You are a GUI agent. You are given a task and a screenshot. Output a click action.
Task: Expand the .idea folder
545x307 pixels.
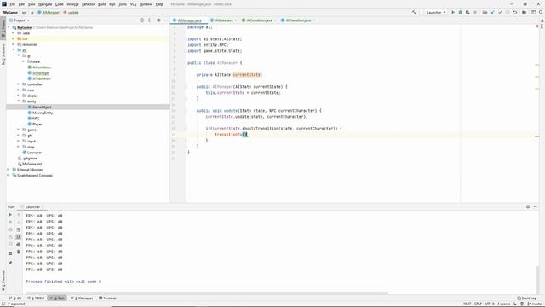click(x=14, y=33)
